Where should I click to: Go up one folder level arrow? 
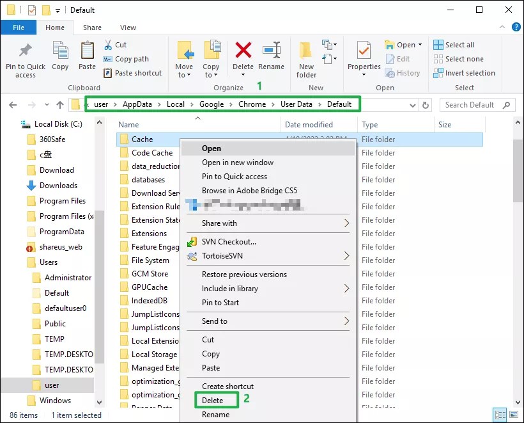[x=60, y=105]
